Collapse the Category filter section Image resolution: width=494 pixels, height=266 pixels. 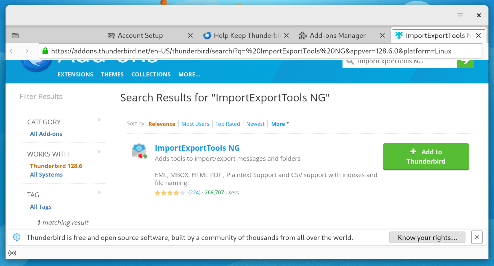click(99, 119)
